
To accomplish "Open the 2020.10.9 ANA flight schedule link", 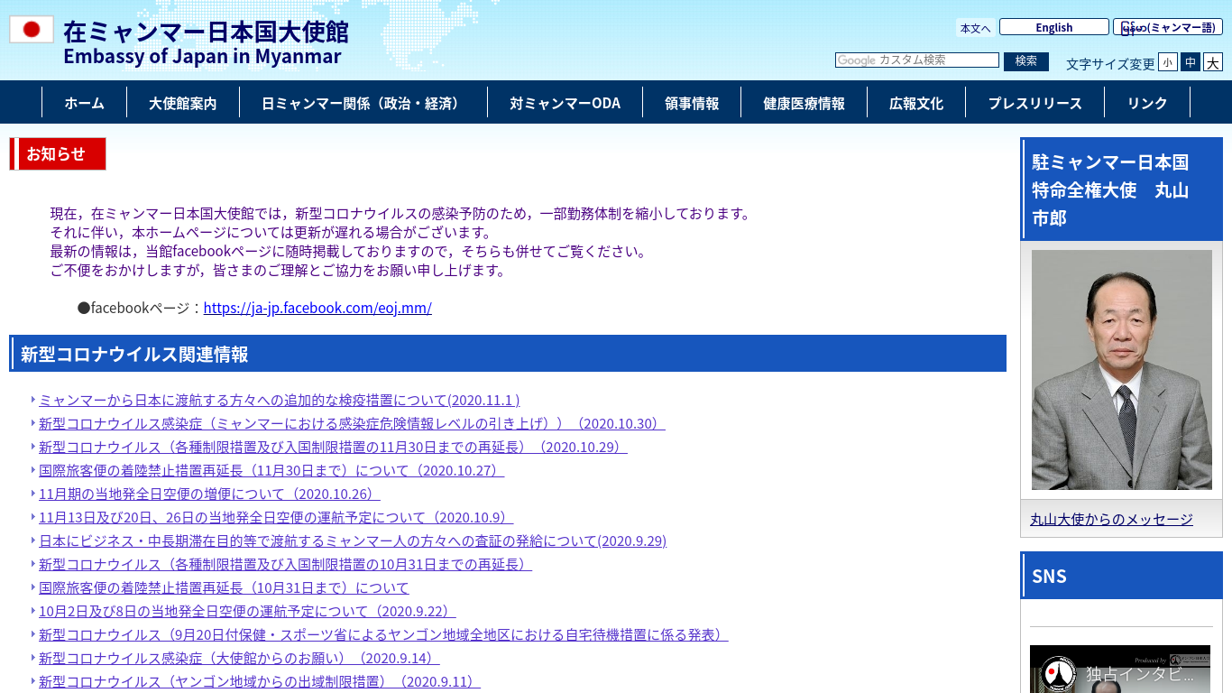I will (x=276, y=517).
